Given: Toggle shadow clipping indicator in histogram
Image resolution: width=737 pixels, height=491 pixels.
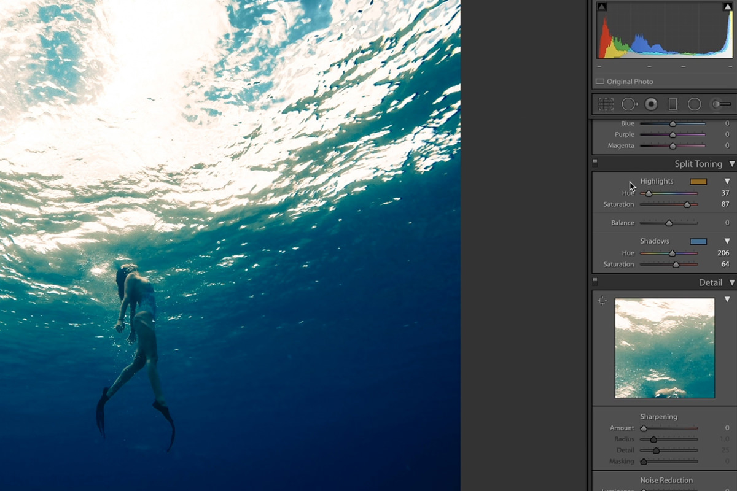Looking at the screenshot, I should click(x=602, y=7).
